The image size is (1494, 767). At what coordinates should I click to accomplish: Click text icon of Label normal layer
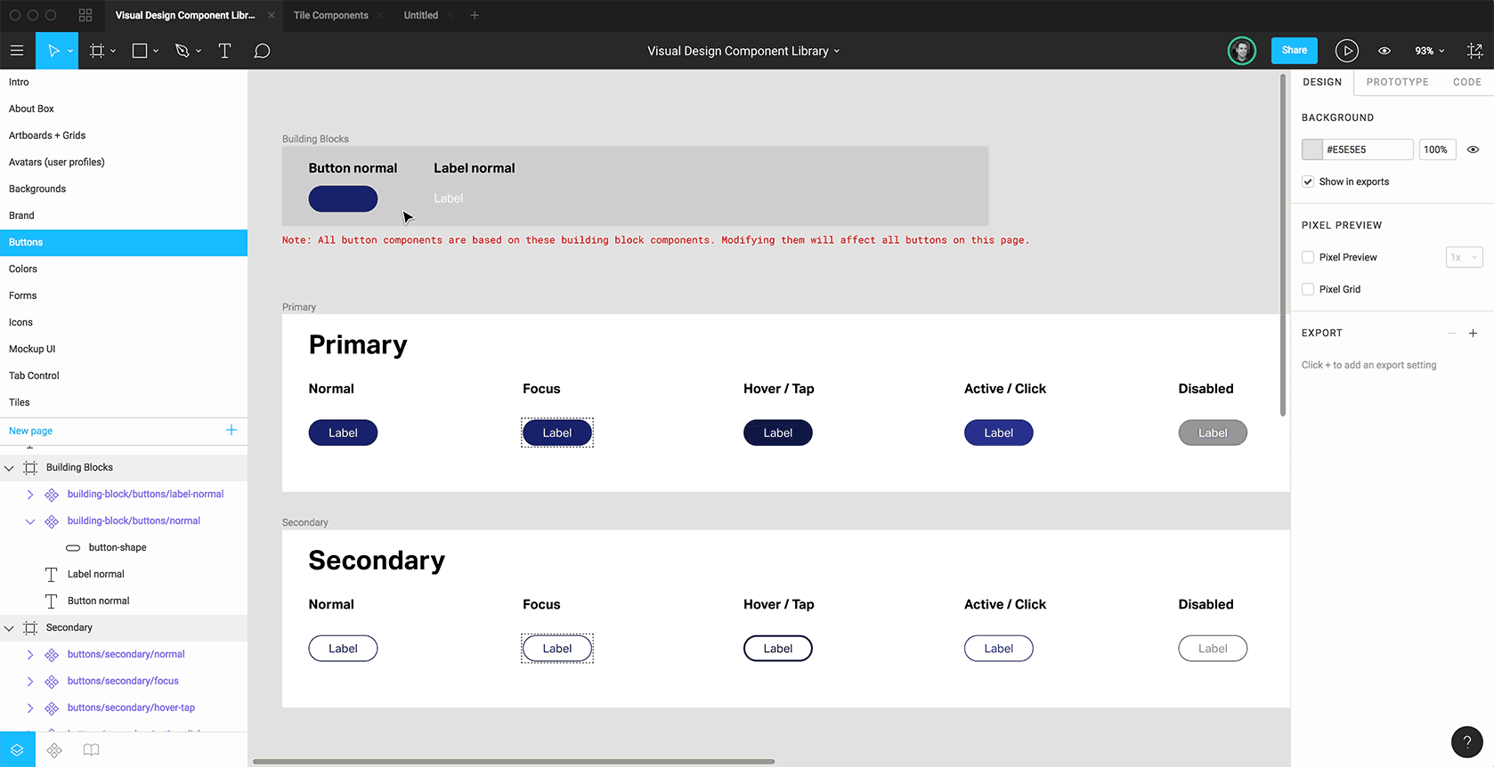[x=51, y=575]
